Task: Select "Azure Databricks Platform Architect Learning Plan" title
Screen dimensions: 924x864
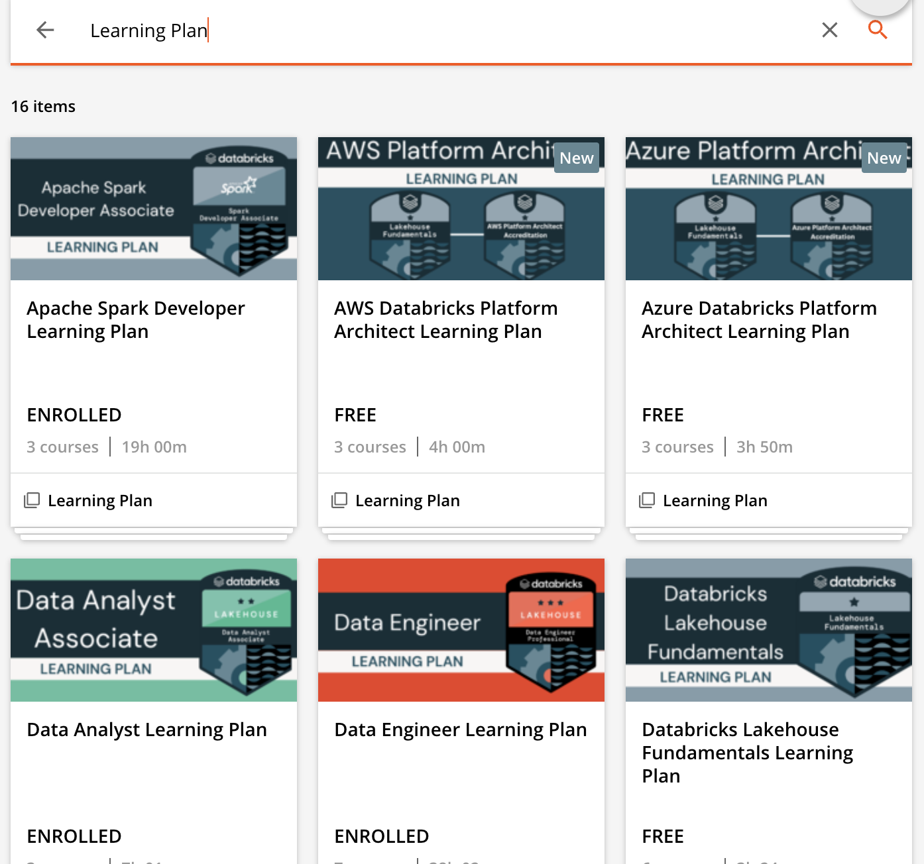Action: point(759,320)
